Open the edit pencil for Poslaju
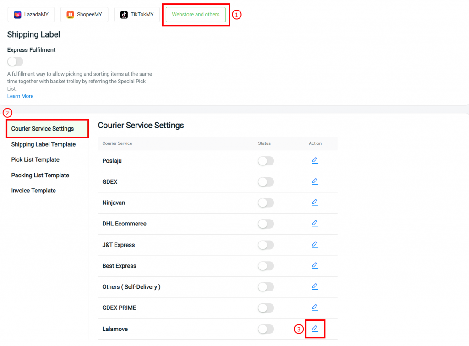469x346 pixels. point(315,160)
